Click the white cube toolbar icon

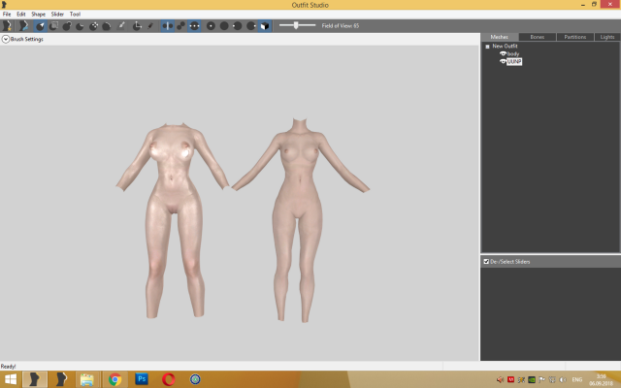[x=265, y=26]
